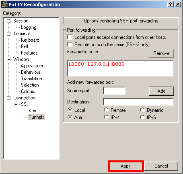Click the Apply button
This screenshot has width=183, height=174.
126,166
